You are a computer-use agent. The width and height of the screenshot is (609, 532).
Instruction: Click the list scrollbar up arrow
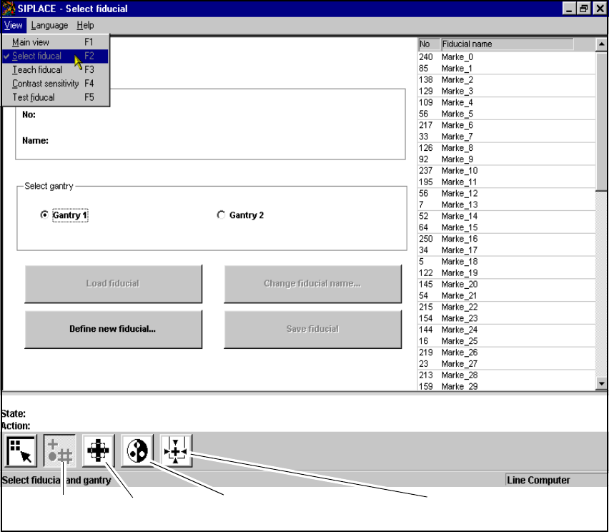(x=601, y=44)
